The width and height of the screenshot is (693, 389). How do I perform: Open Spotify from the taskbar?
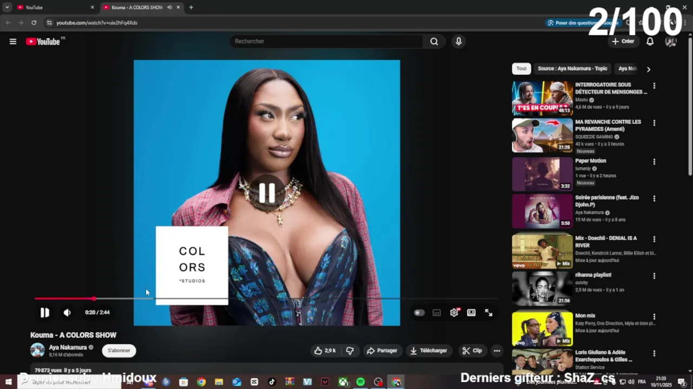(361, 382)
